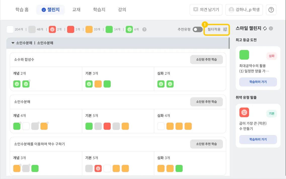Open red tile in 소인수분해 기본
The width and height of the screenshot is (286, 179).
pos(107,126)
